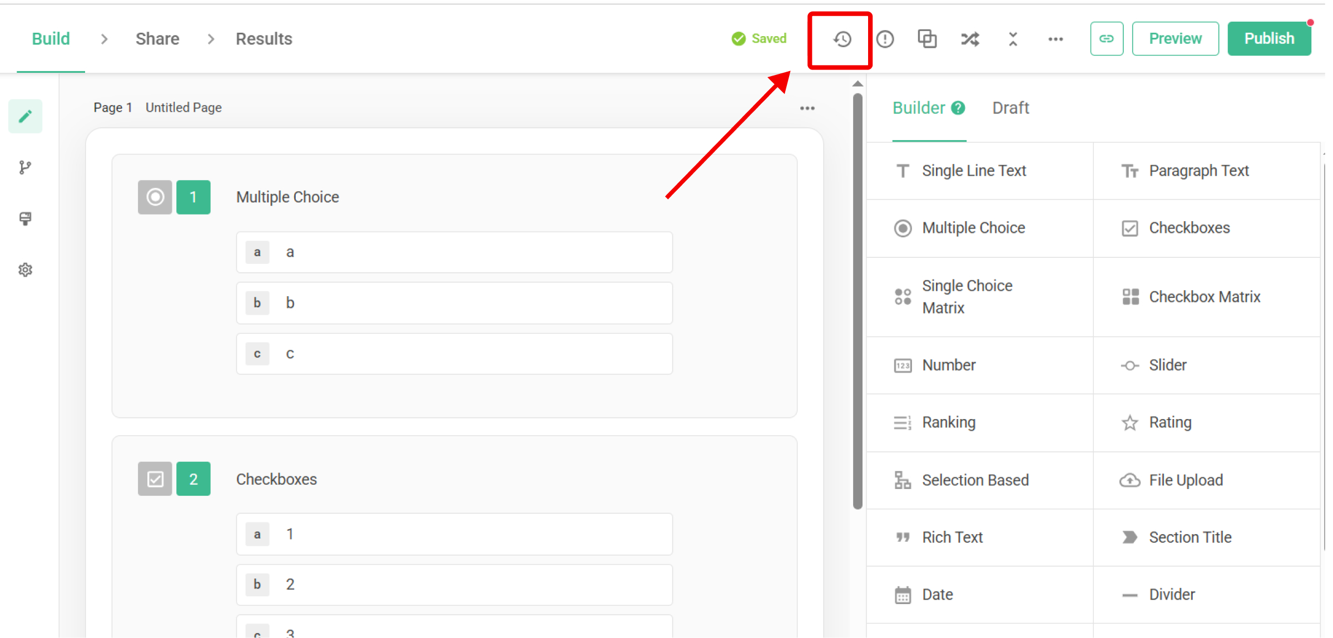Viewport: 1333px width, 638px height.
Task: Select the Draft panel tab
Action: 1010,108
